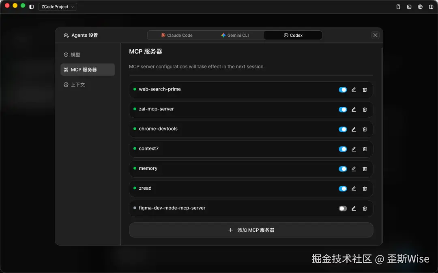The image size is (438, 273).
Task: Open the 模型 settings section
Action: pos(88,55)
